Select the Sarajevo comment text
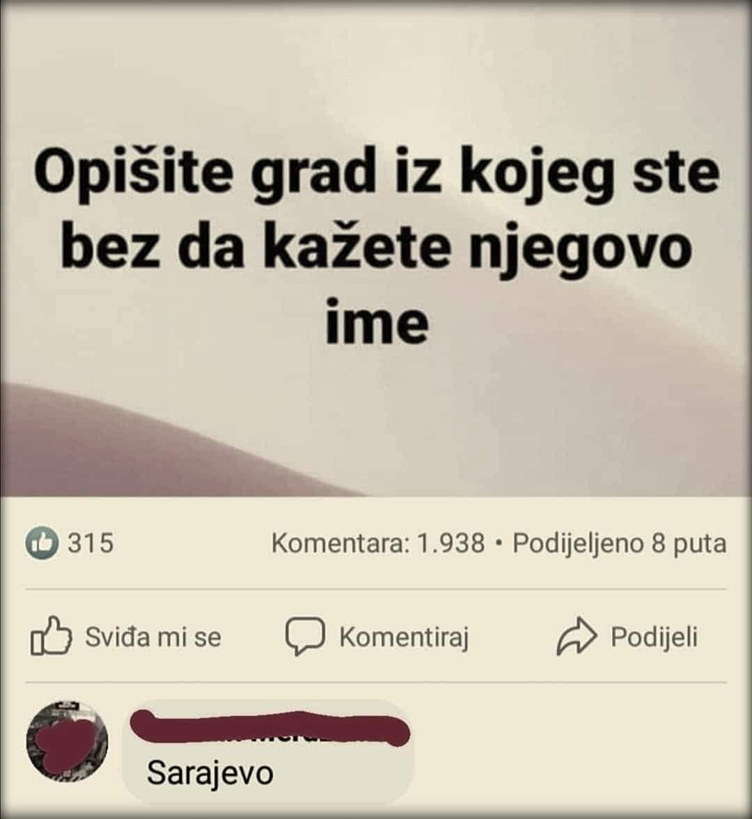This screenshot has height=819, width=752. click(210, 772)
